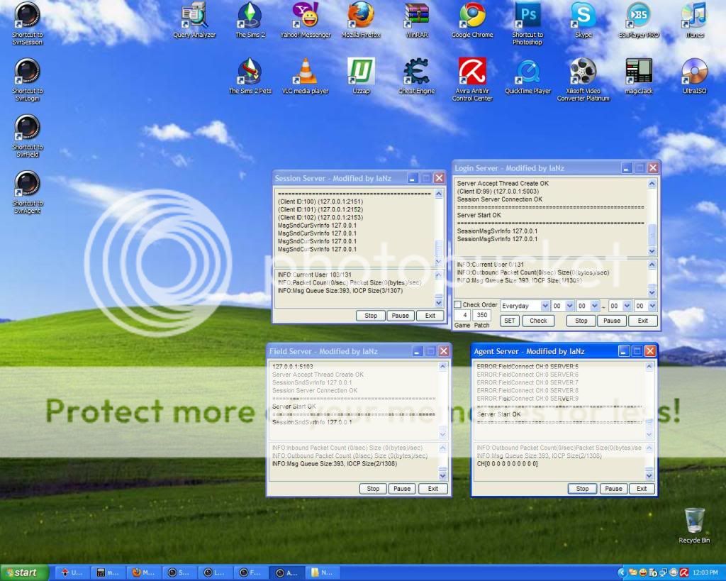Select the Shortcut to SvrLogin icon
This screenshot has width=726, height=581.
coord(27,72)
